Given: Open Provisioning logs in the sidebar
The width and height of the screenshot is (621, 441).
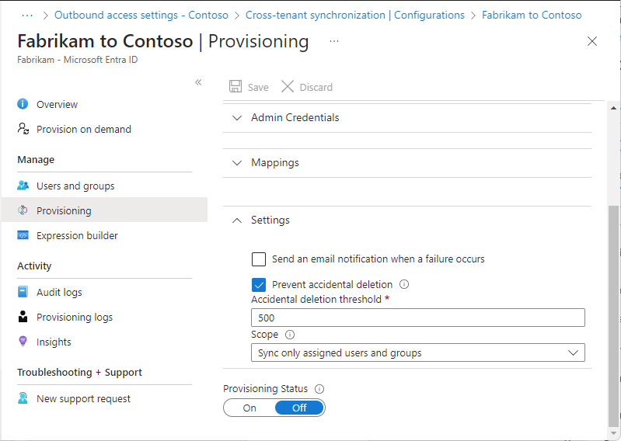Looking at the screenshot, I should pos(75,317).
